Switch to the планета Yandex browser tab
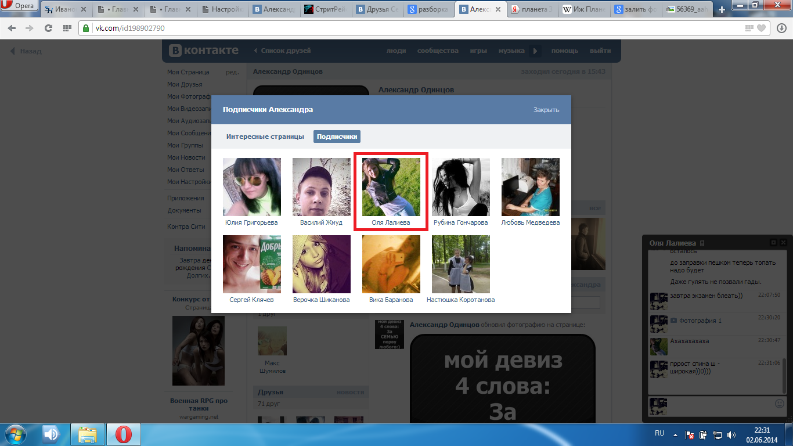Image resolution: width=793 pixels, height=446 pixels. pyautogui.click(x=531, y=10)
